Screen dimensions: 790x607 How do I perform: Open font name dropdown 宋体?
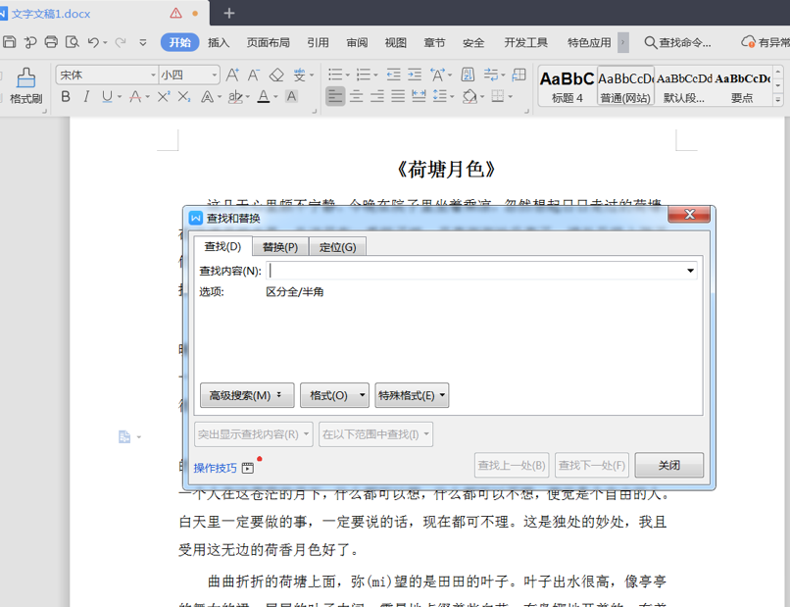coord(153,76)
